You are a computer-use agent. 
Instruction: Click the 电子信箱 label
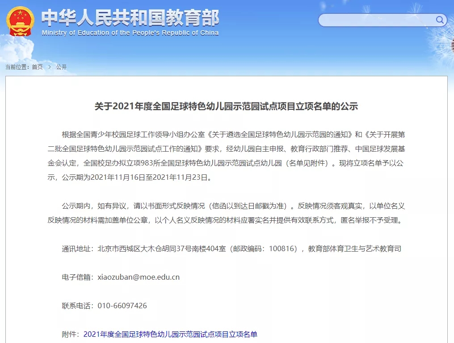point(77,277)
